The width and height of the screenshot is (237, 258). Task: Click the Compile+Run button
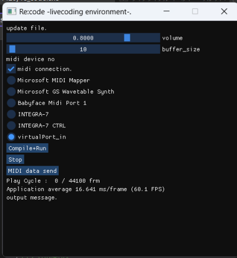(x=27, y=148)
